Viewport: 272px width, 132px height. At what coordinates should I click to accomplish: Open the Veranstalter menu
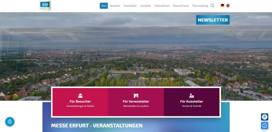click(130, 6)
